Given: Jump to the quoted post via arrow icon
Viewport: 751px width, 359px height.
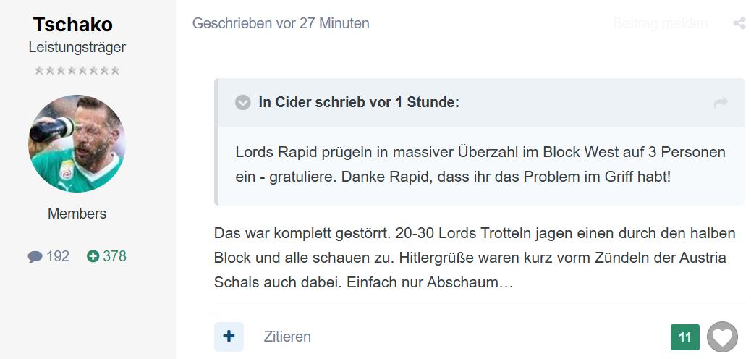Looking at the screenshot, I should (721, 103).
